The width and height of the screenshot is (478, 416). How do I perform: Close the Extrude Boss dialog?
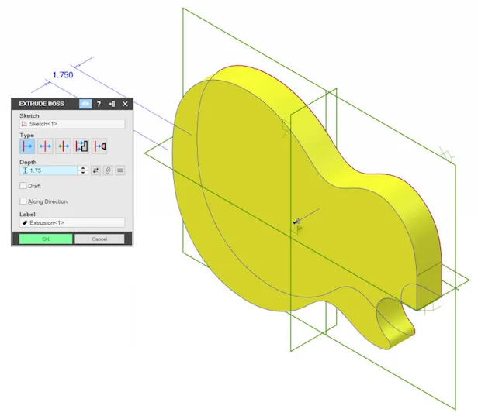125,104
